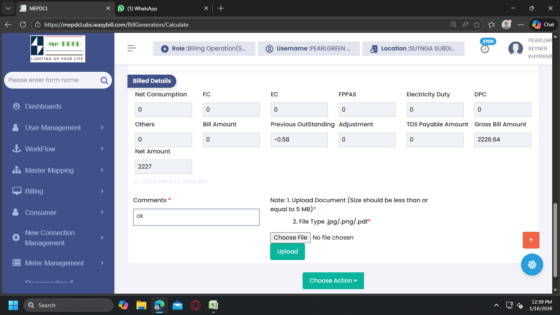Close the MEPDCL browser tab

pos(108,8)
